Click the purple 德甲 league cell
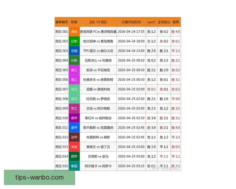 click(74, 118)
